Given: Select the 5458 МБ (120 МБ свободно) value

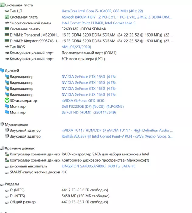Looking at the screenshot, I should (86, 196).
